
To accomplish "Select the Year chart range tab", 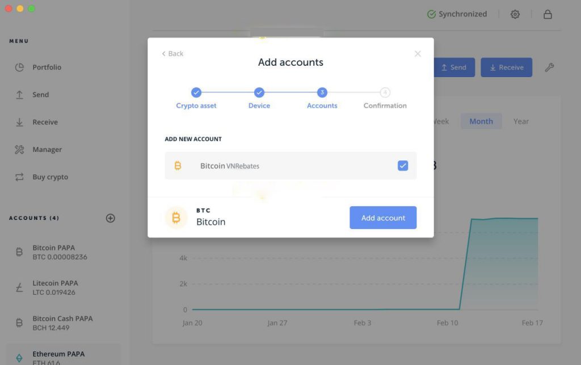I will (x=521, y=121).
